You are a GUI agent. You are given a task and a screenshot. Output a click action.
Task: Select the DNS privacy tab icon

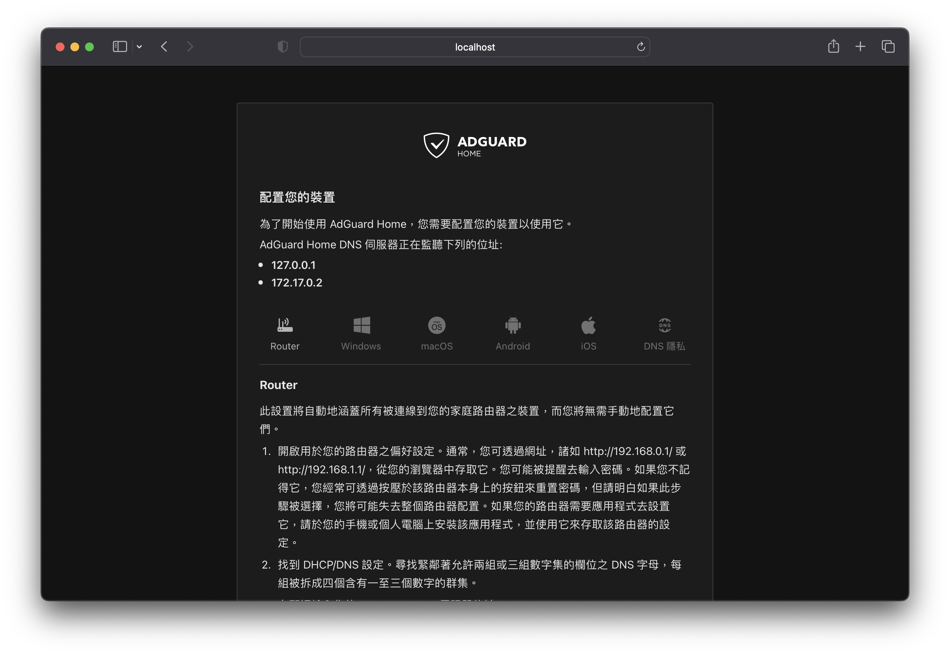pyautogui.click(x=664, y=325)
